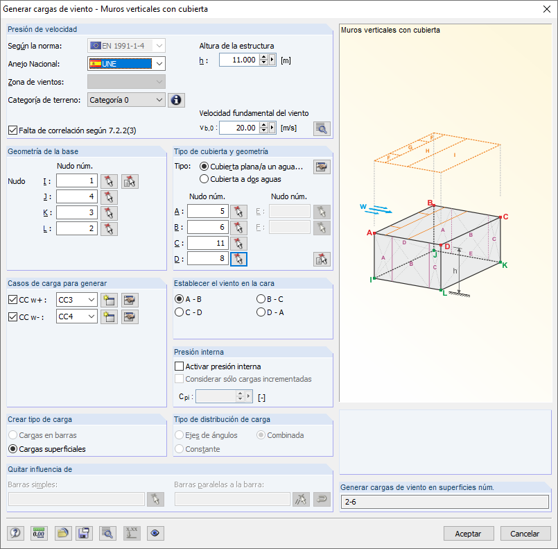Open details magnifier icon in bottom toolbar
Image resolution: width=558 pixels, height=549 pixels.
click(x=107, y=533)
